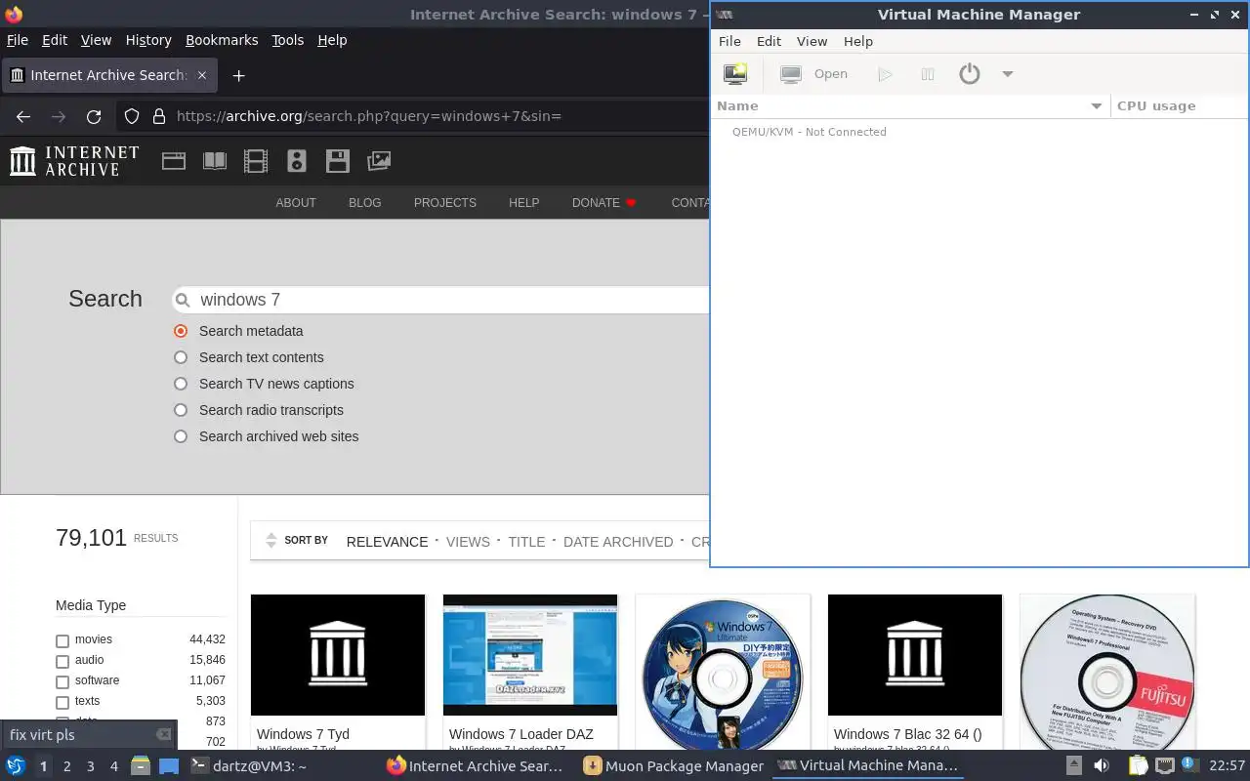The width and height of the screenshot is (1250, 781).
Task: Check the texts media type checkbox
Action: [62, 703]
